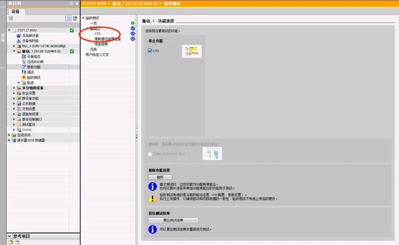Click the 调试 commissioning icon
This screenshot has height=245, width=399.
[x=24, y=72]
